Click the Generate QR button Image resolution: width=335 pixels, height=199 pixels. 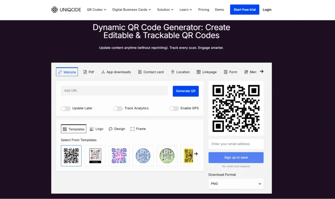click(x=186, y=91)
